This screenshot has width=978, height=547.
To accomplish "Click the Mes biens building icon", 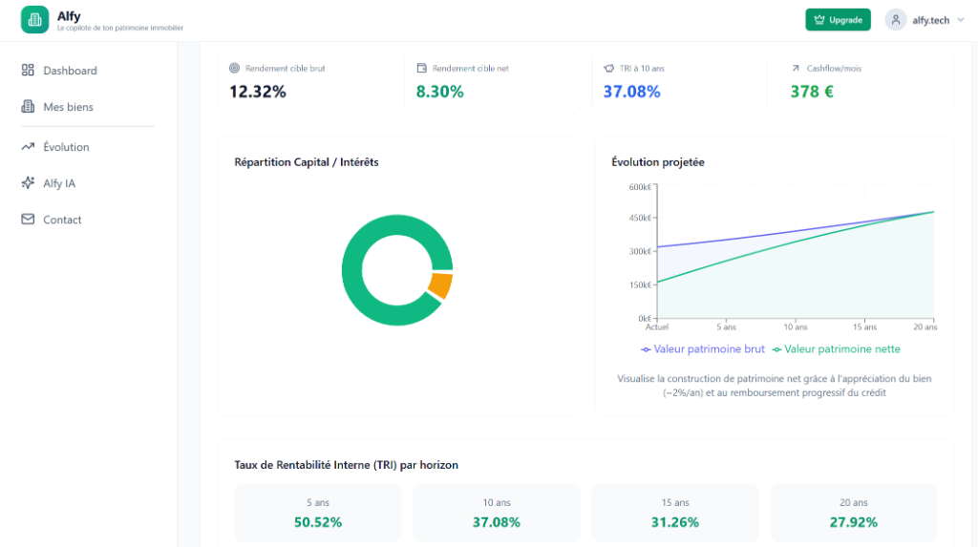I will [28, 107].
